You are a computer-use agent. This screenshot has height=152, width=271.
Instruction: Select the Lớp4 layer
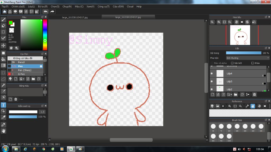(x=238, y=74)
